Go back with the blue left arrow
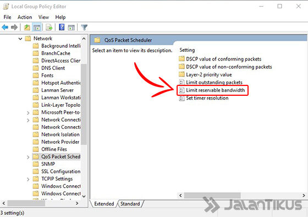The width and height of the screenshot is (308, 217). click(x=5, y=27)
